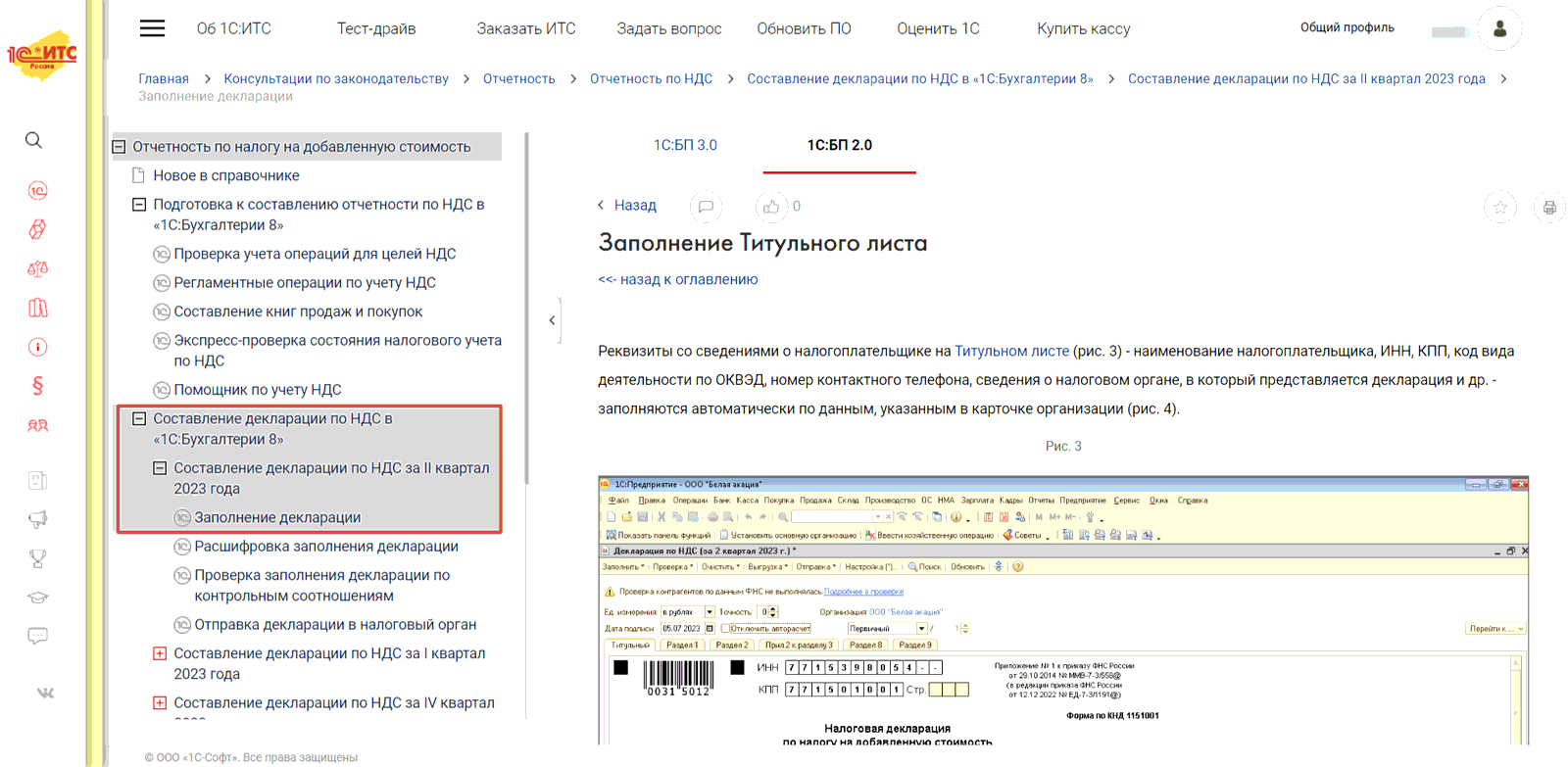Open Купить кассу in top menu

click(1084, 28)
